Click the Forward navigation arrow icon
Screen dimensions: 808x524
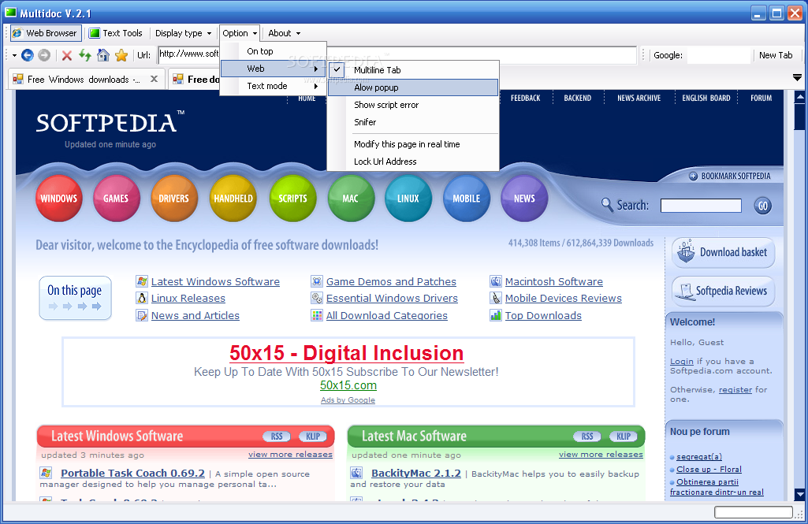pos(44,54)
